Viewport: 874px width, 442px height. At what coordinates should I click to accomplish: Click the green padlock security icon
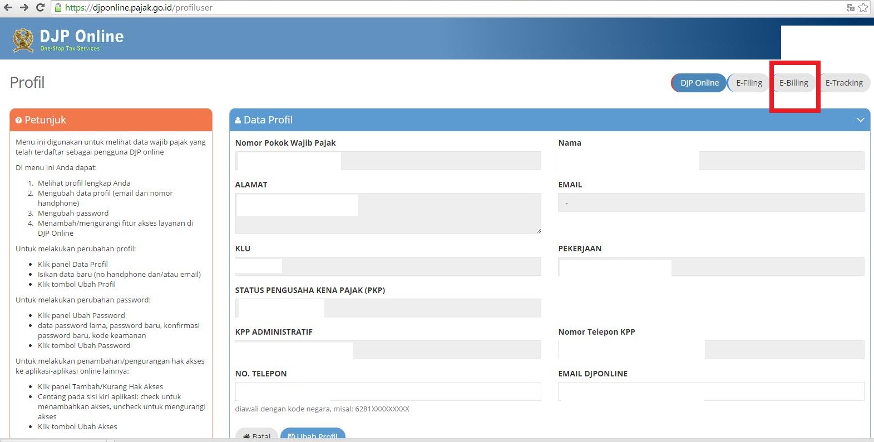click(x=58, y=8)
